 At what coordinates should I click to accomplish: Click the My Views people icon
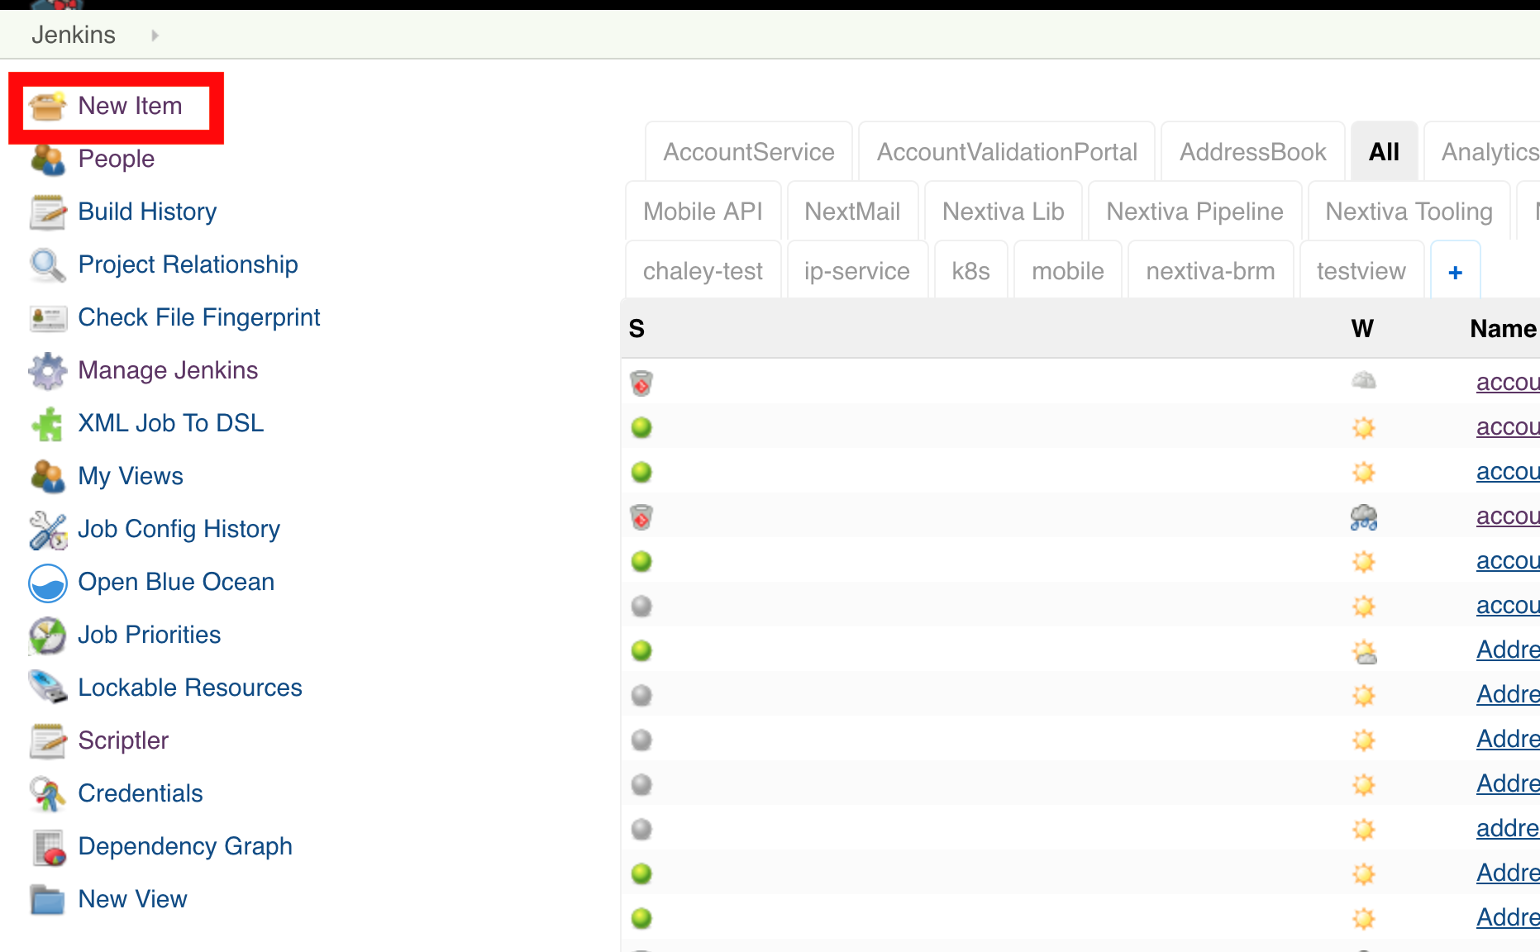(47, 477)
